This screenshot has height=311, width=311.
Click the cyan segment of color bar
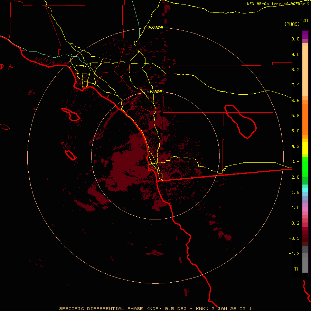click(x=305, y=190)
